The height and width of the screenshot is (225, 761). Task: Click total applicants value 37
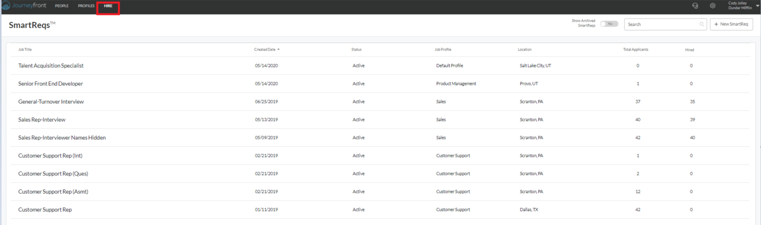click(x=637, y=101)
